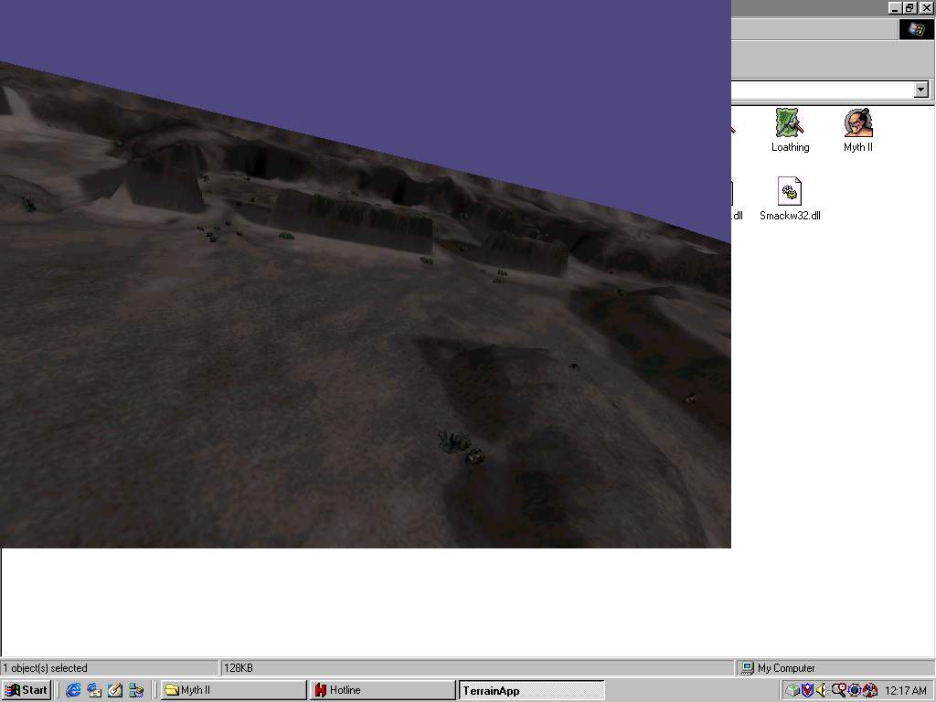
Task: Minimize the Explorer window
Action: click(x=894, y=7)
